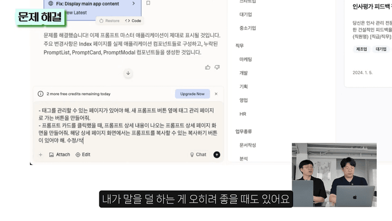
Task: Click the 제조업 tag on prompt card
Action: [361, 49]
